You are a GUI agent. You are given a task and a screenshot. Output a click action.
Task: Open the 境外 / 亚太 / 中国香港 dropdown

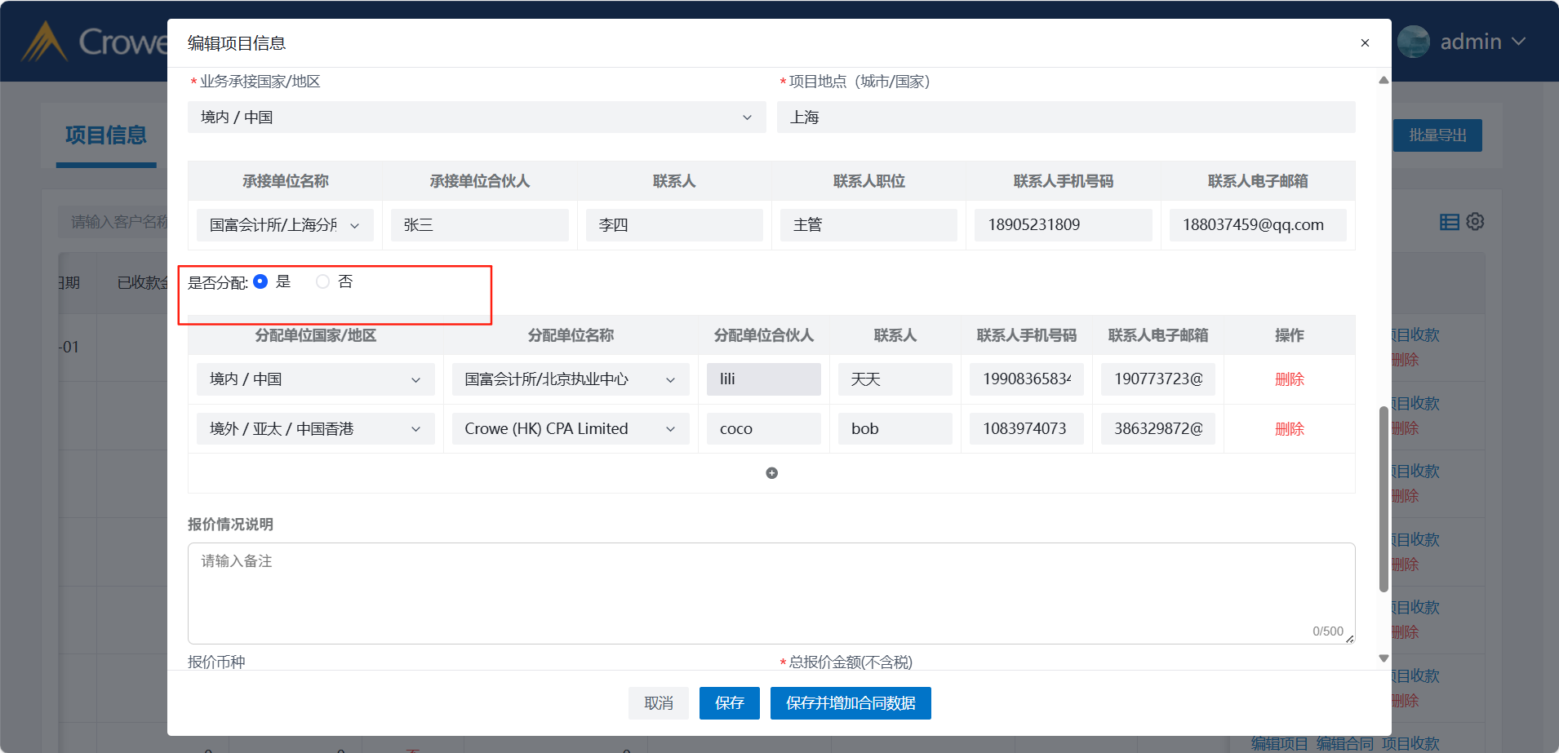click(316, 429)
